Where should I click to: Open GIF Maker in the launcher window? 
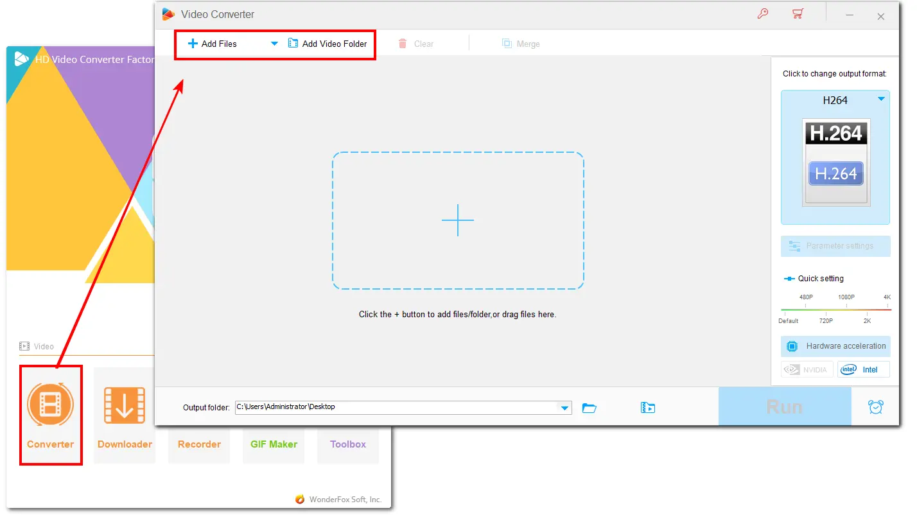[x=274, y=444]
